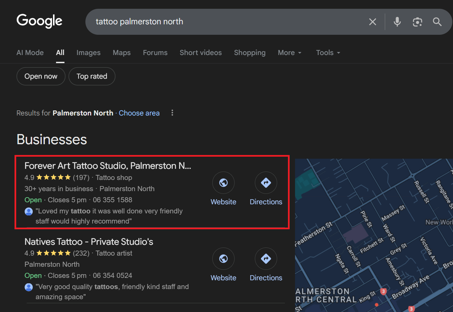Click the magnifying glass search icon
The image size is (453, 312).
tap(437, 22)
